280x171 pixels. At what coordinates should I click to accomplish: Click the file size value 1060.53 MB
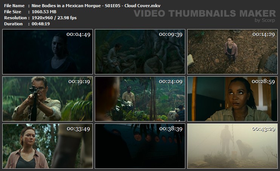[x=44, y=12]
